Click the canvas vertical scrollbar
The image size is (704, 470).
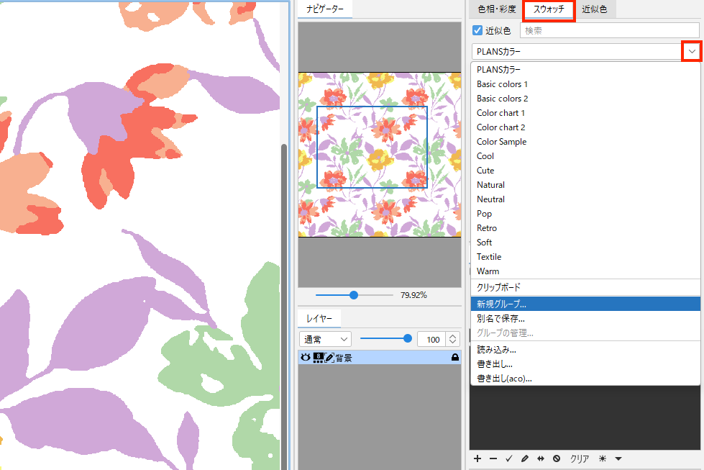[x=284, y=306]
